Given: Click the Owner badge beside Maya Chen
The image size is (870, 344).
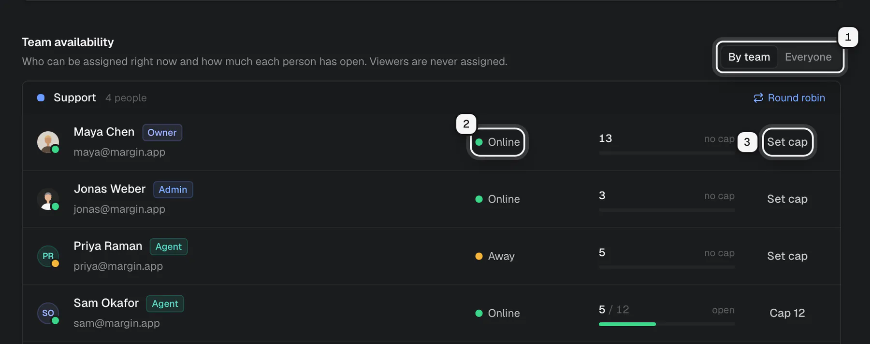Looking at the screenshot, I should click(x=162, y=132).
